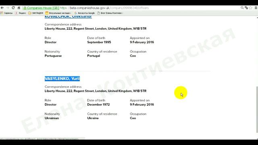The height and width of the screenshot is (145, 258).
Task: Click Vasylenko's 'Director' role value
Action: 50,105
